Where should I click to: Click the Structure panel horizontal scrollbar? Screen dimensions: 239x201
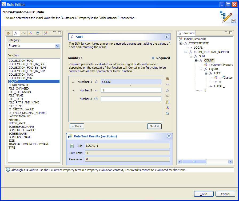tap(205, 162)
